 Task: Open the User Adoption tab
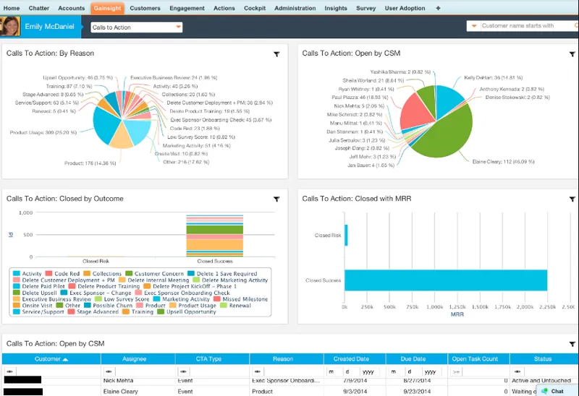coord(405,8)
